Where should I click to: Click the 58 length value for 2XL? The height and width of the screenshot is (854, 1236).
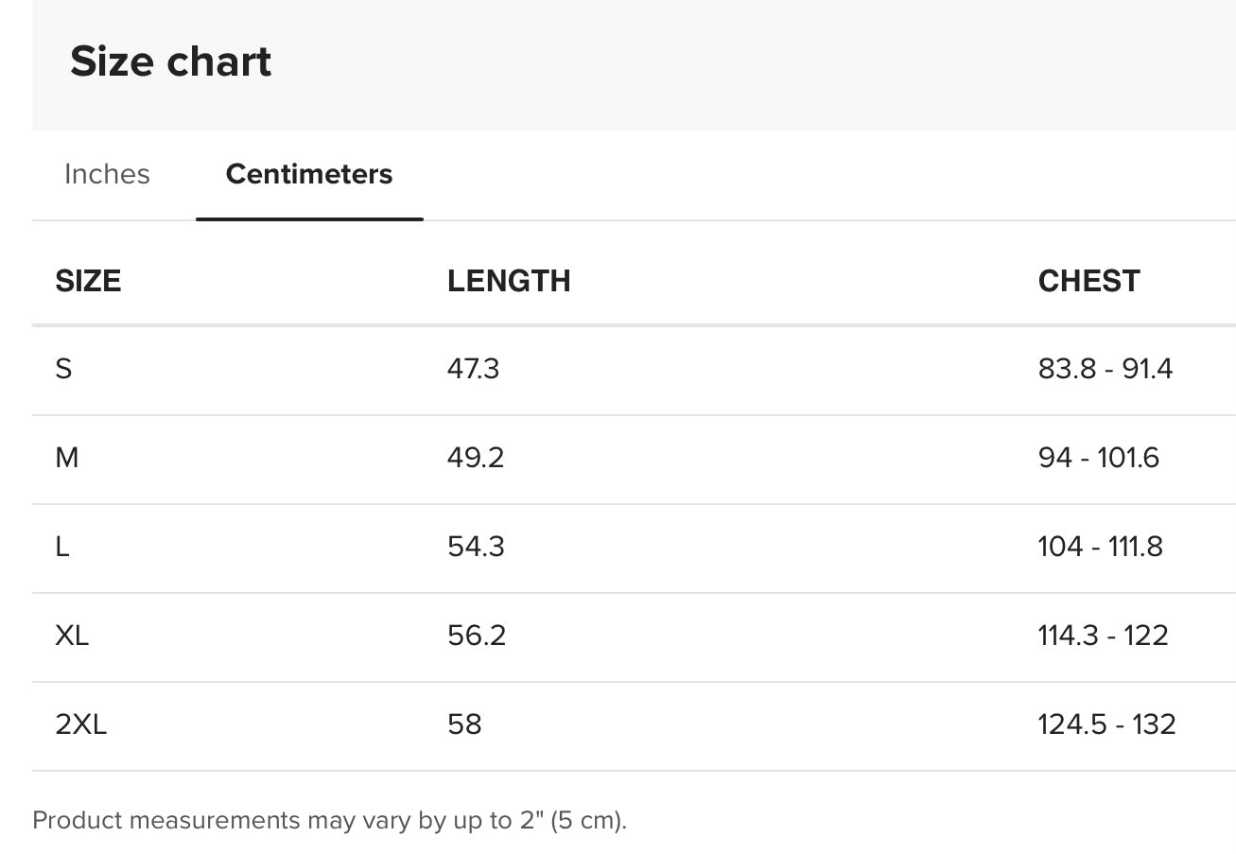[x=464, y=724]
